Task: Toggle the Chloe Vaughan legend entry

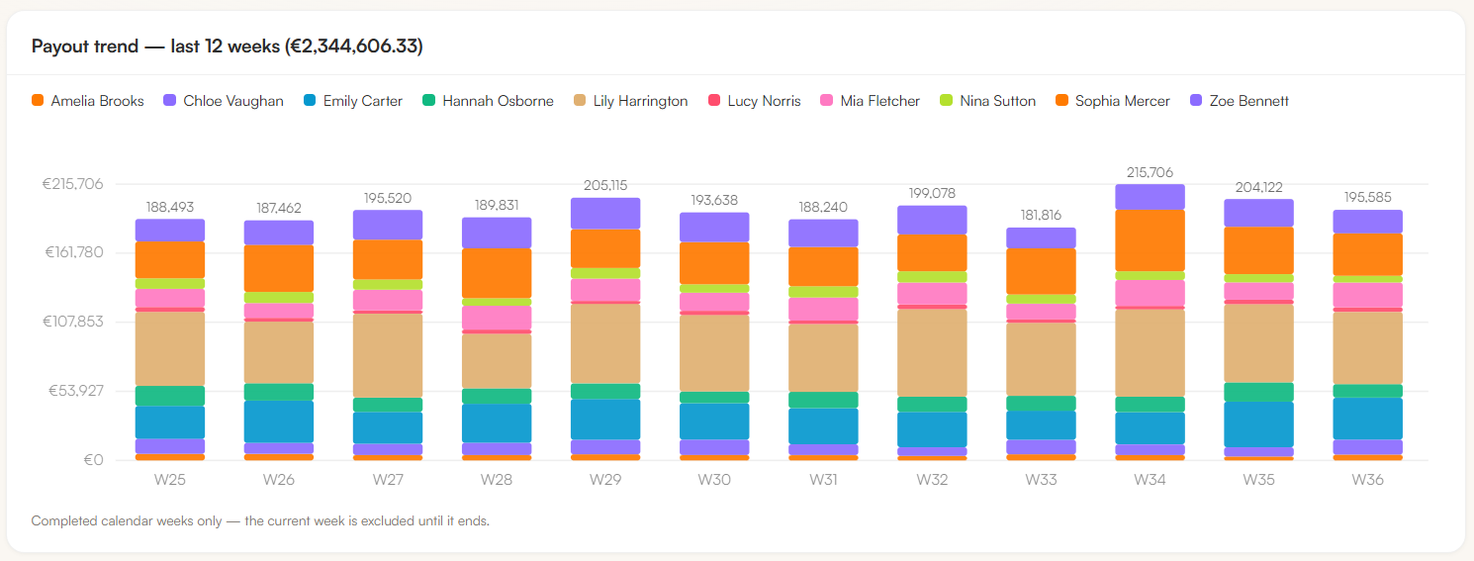Action: pyautogui.click(x=224, y=101)
